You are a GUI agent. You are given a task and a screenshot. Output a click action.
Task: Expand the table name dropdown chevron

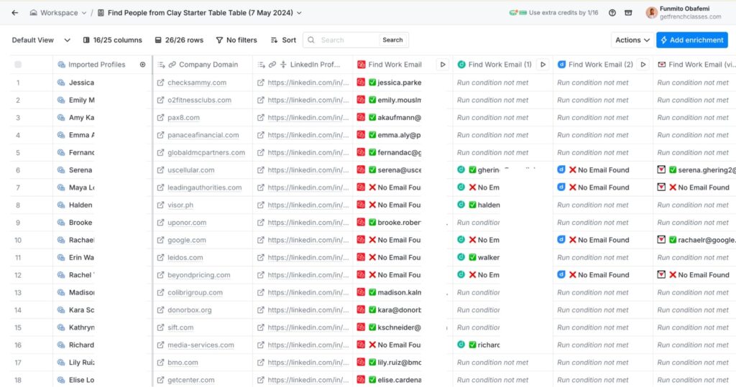tap(300, 13)
